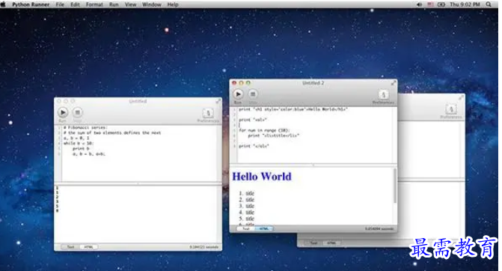Switch to Text output in Untitled window
The image size is (502, 271).
click(71, 247)
